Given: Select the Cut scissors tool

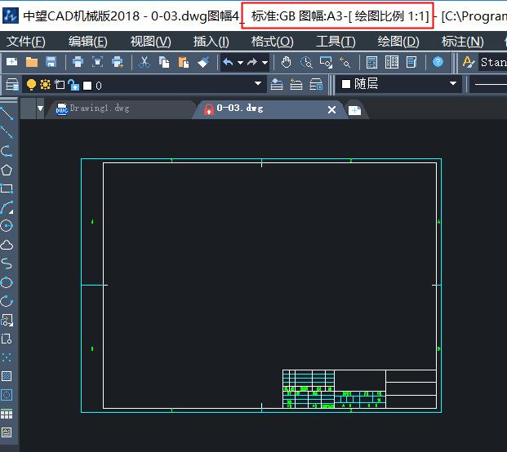Looking at the screenshot, I should [x=145, y=62].
